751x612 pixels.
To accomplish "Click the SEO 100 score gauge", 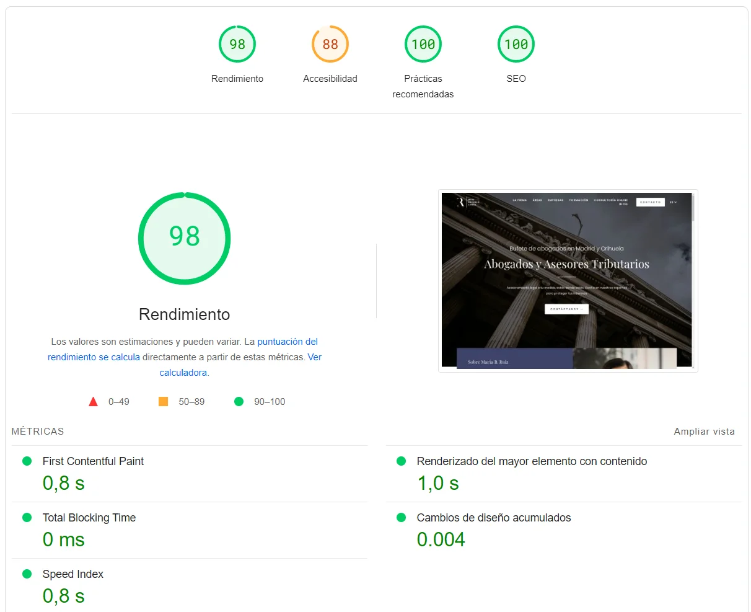I will (516, 45).
